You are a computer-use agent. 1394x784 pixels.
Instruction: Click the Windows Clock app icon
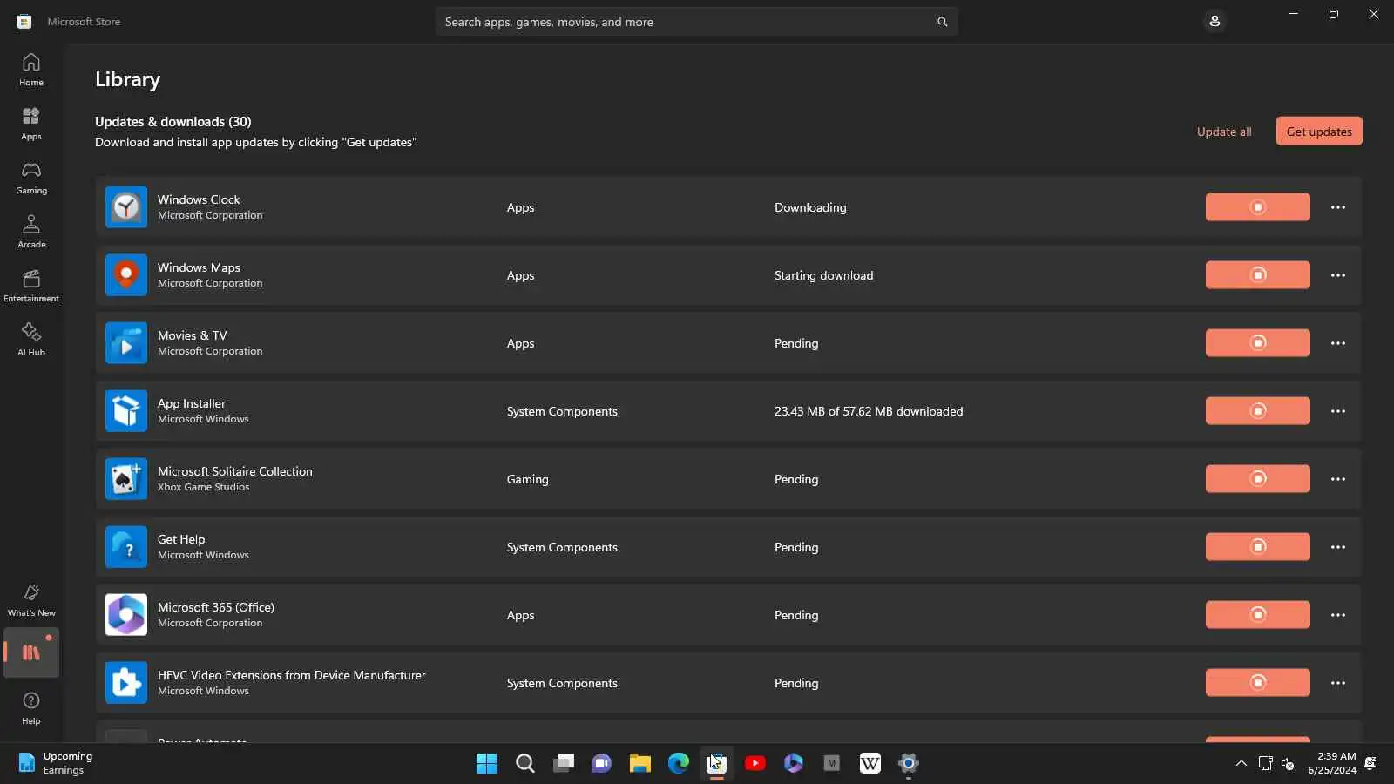coord(126,207)
